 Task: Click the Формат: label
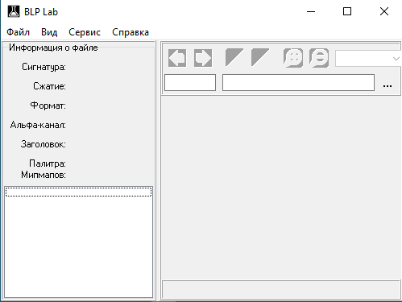(x=48, y=105)
